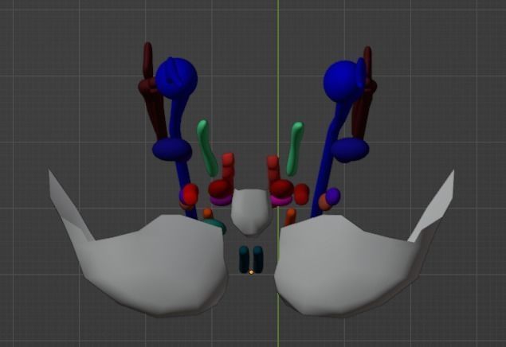Select the right dark red ellipsoid
506x347 pixels.
click(x=282, y=188)
